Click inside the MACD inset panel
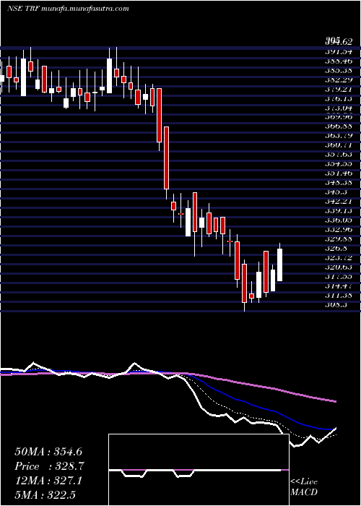The image size is (361, 506). pos(199,470)
